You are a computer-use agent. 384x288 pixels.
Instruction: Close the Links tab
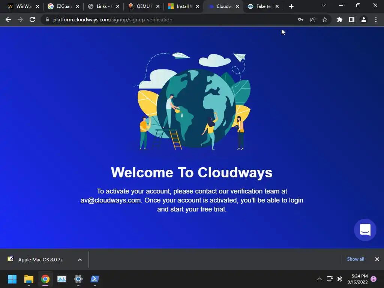tap(118, 7)
